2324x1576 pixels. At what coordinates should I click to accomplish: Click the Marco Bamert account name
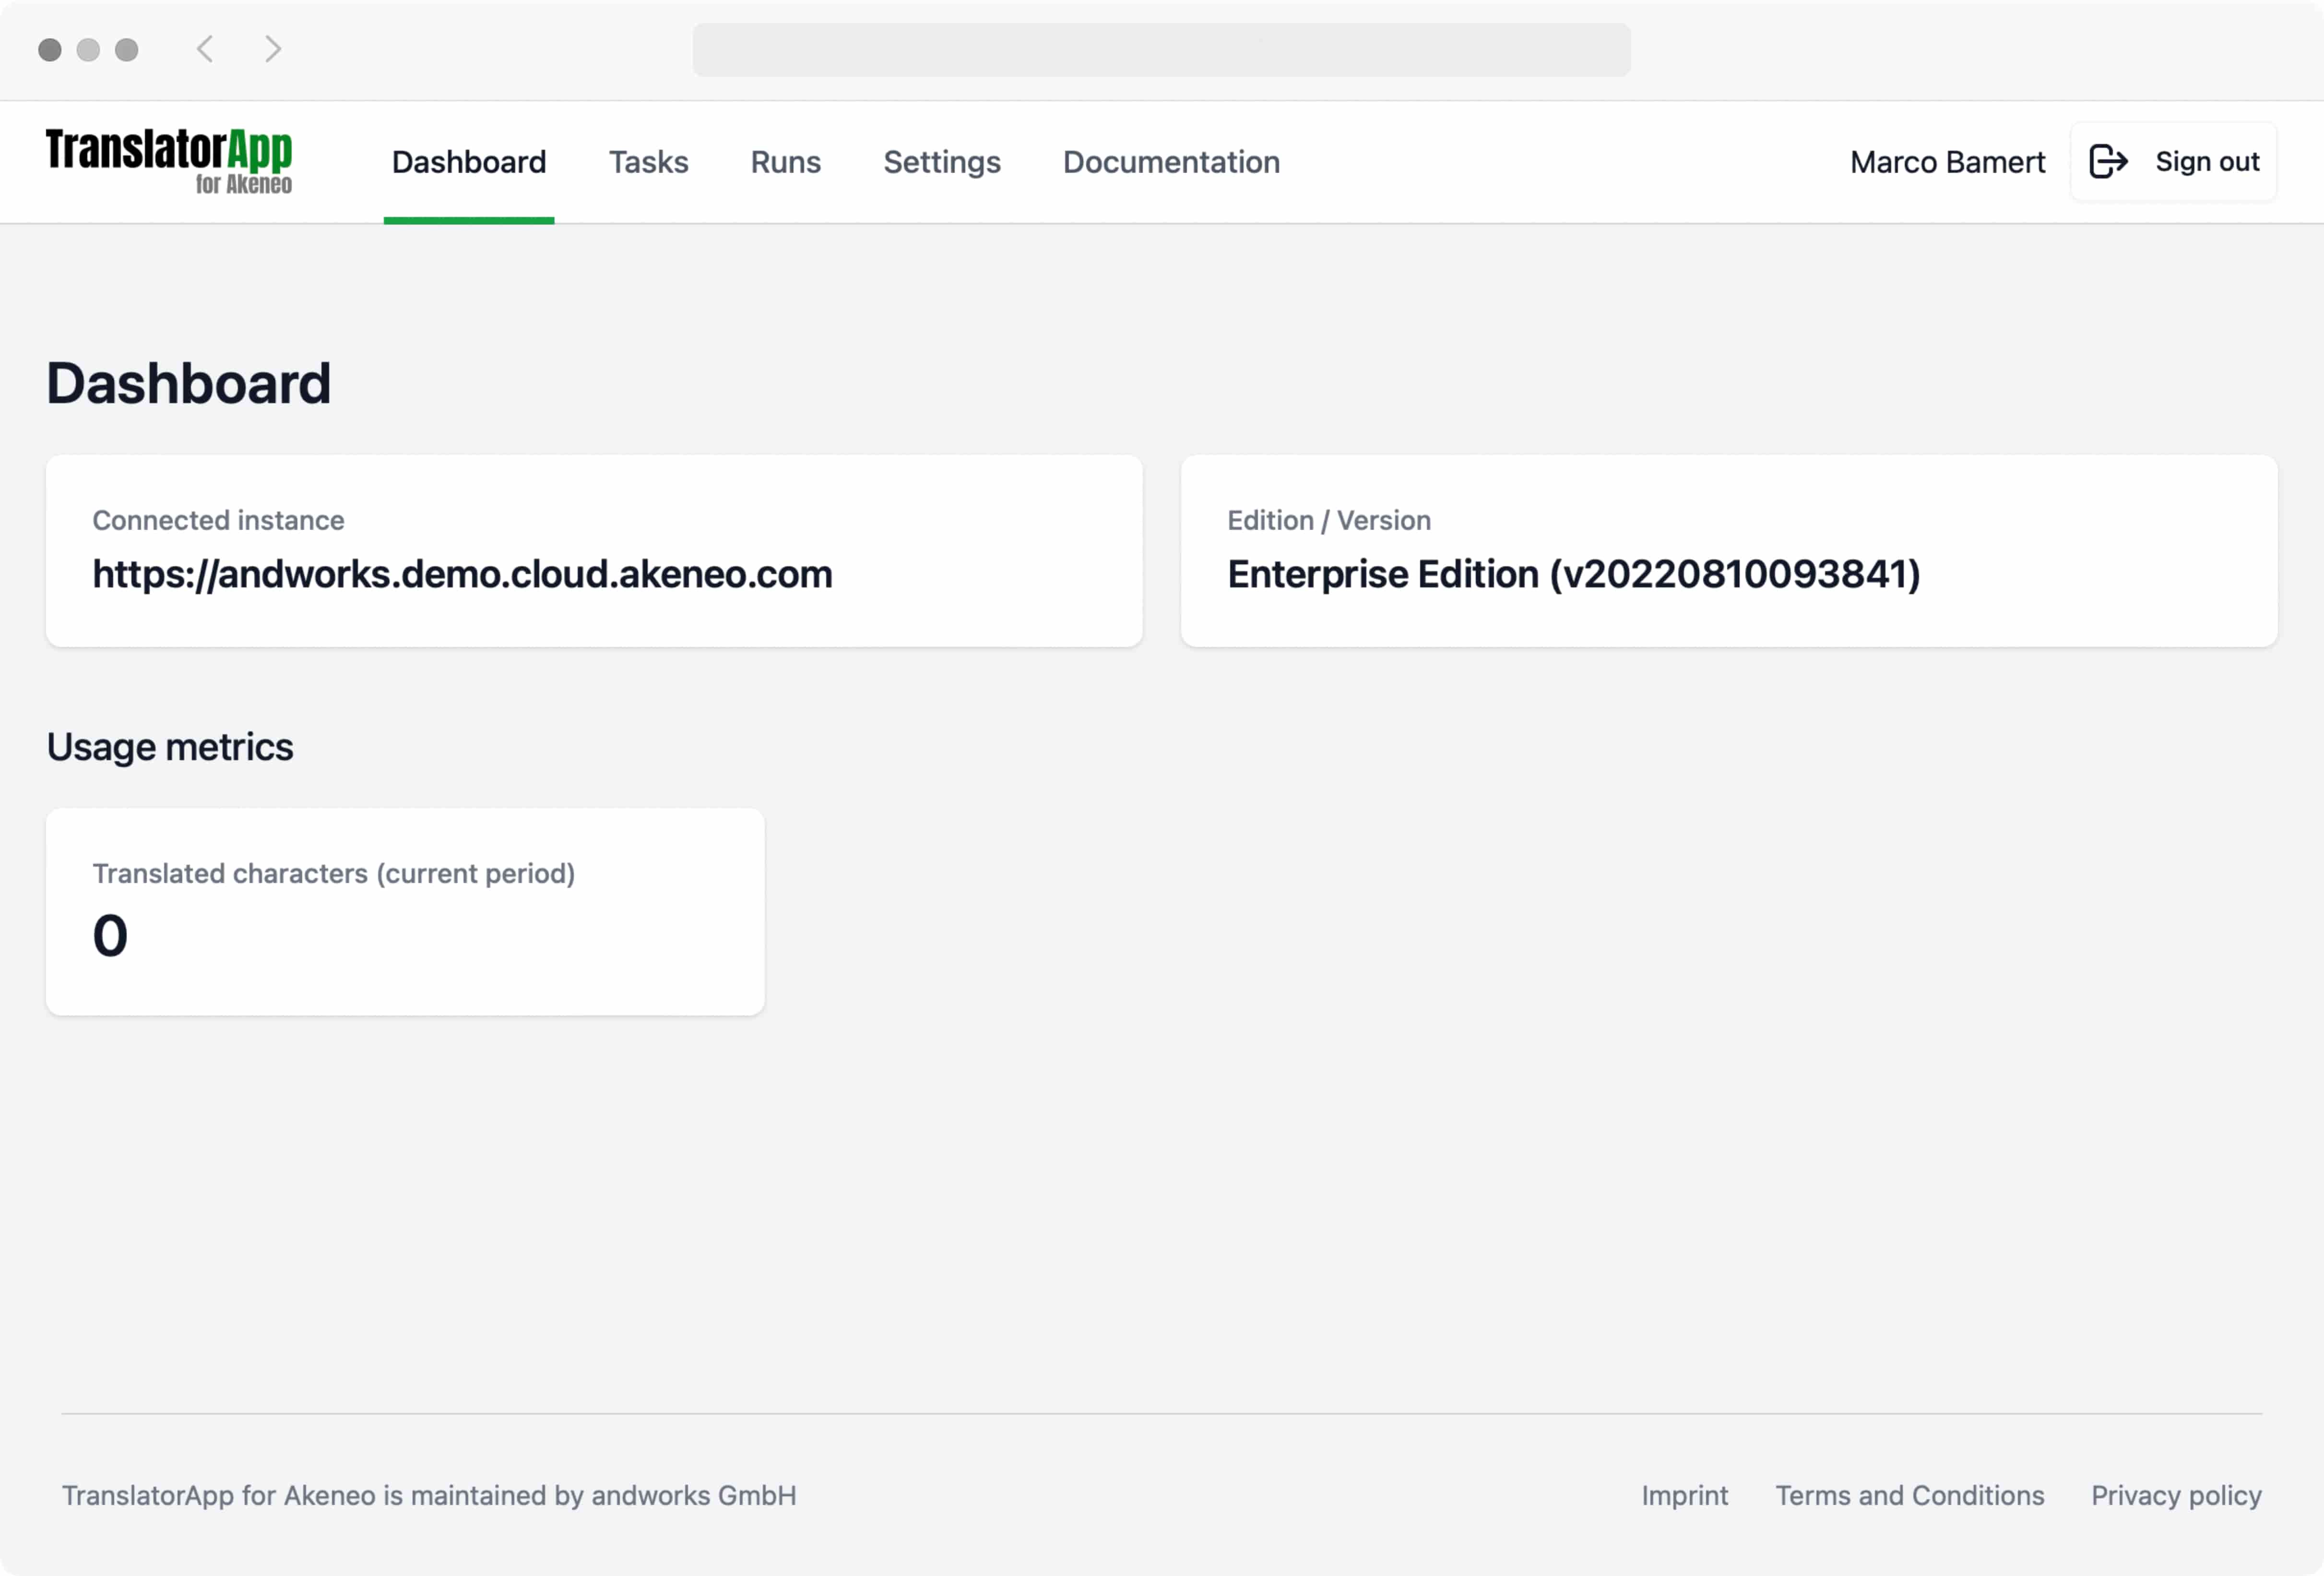pyautogui.click(x=1946, y=161)
